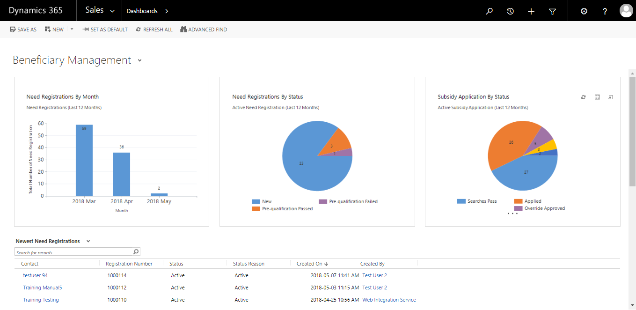This screenshot has height=310, width=636.
Task: Click SET AS DEFAULT command
Action: [x=105, y=30]
